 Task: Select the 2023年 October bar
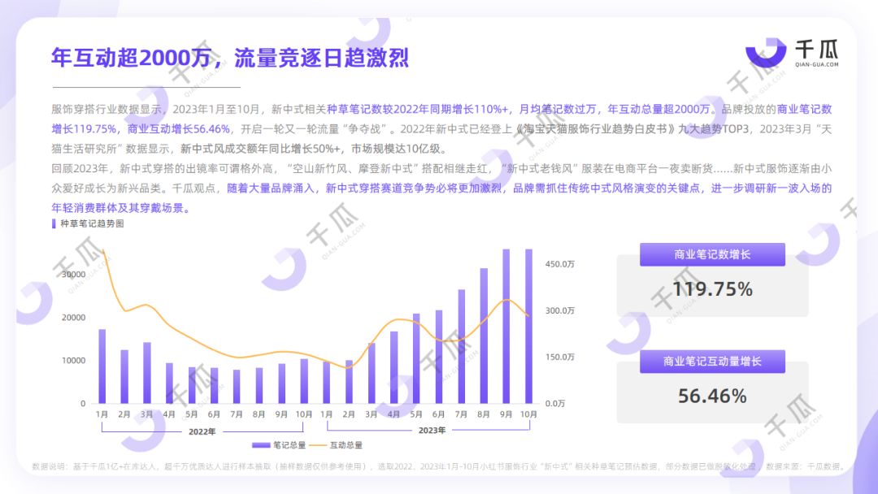(528, 327)
